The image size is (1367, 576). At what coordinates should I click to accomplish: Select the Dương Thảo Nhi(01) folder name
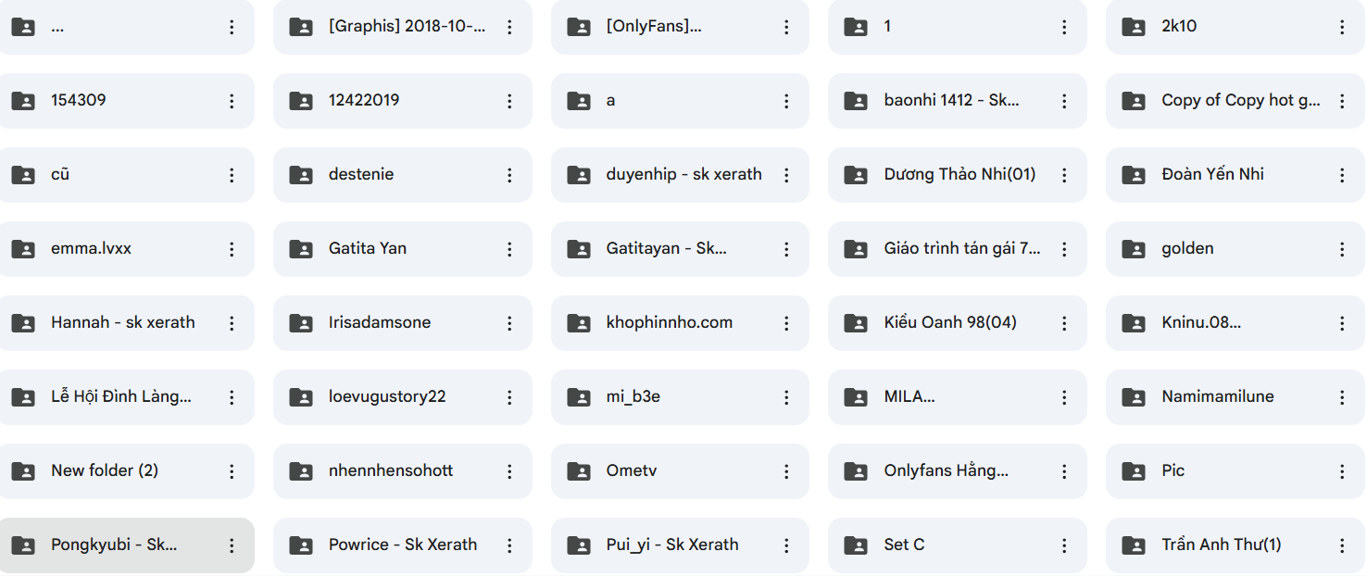pyautogui.click(x=959, y=174)
